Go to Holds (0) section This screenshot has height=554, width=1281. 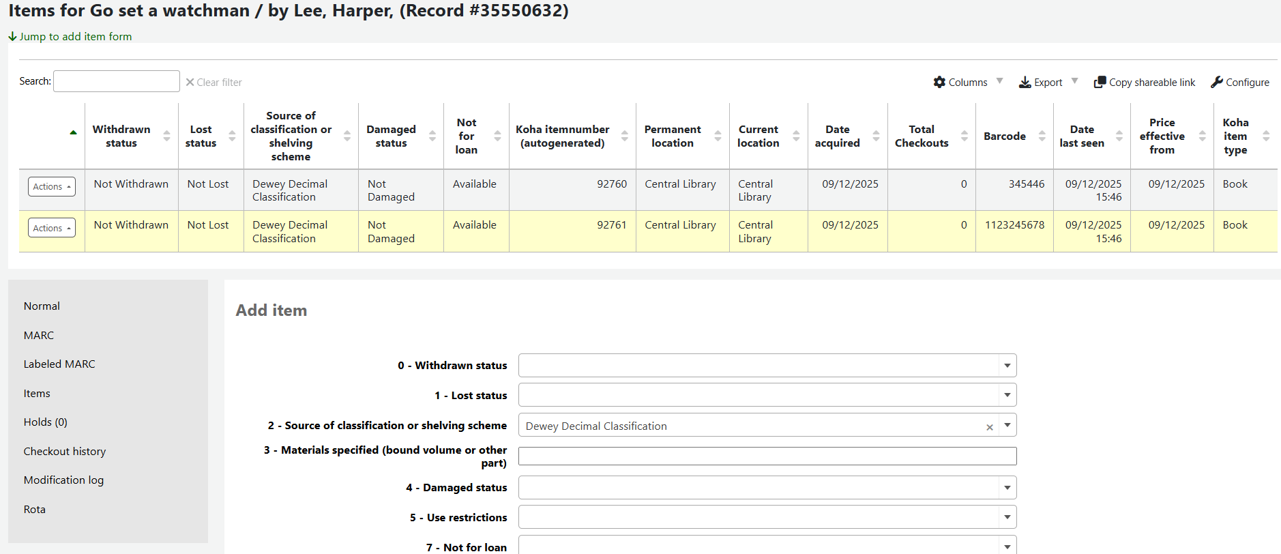tap(46, 422)
